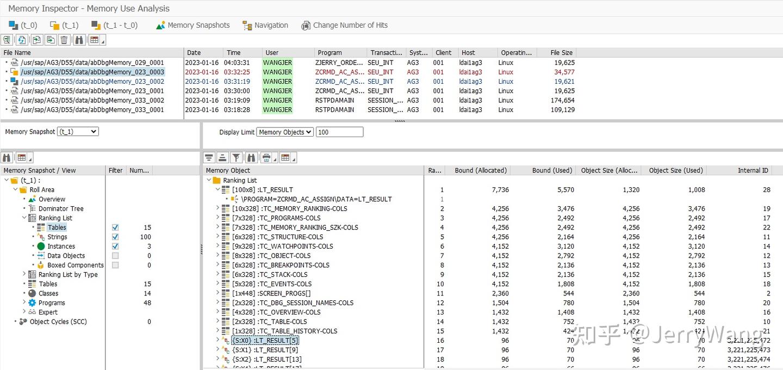Open the Navigation view
The width and height of the screenshot is (783, 370).
[265, 25]
